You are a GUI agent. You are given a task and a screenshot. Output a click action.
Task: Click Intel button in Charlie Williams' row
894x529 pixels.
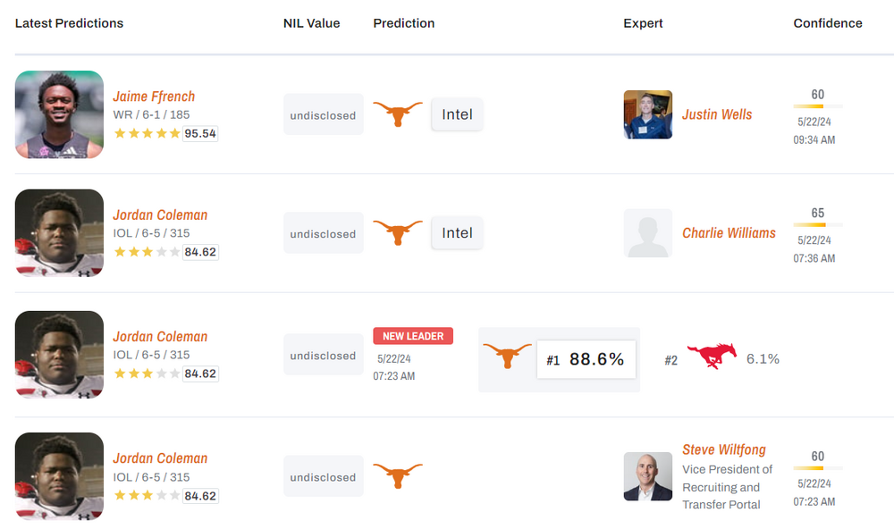(x=457, y=233)
